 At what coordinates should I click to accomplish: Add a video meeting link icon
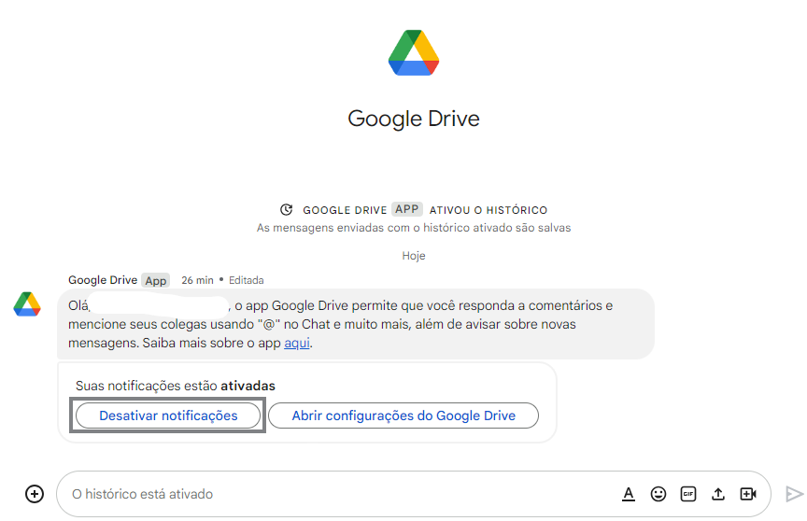click(748, 494)
